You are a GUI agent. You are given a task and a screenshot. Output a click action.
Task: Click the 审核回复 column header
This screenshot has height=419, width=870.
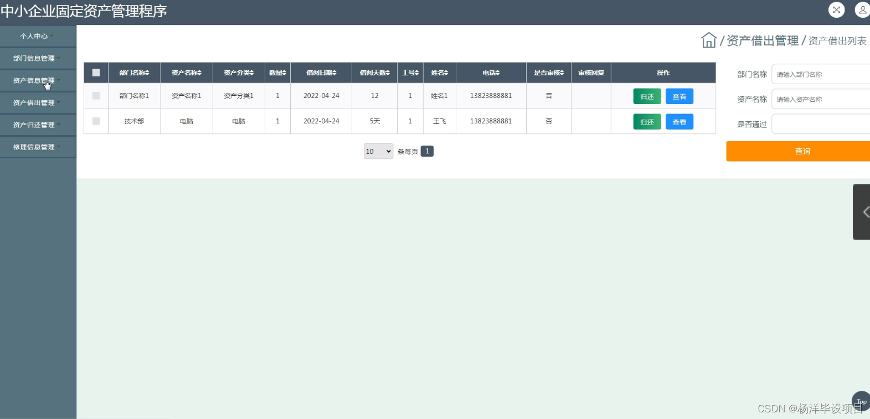point(591,73)
